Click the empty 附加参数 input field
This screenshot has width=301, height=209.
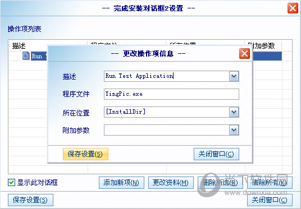coord(167,130)
